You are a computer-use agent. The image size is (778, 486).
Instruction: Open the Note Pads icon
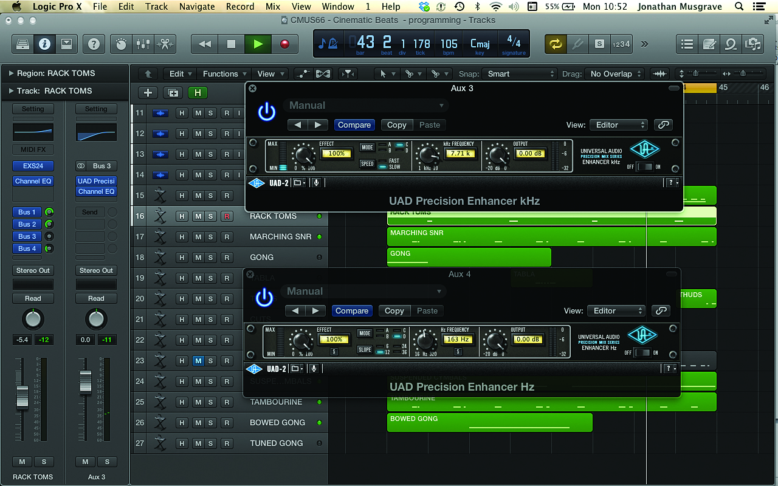[709, 44]
